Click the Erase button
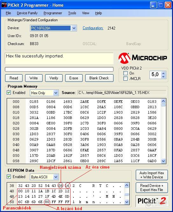The image size is (173, 212). coord(74,78)
